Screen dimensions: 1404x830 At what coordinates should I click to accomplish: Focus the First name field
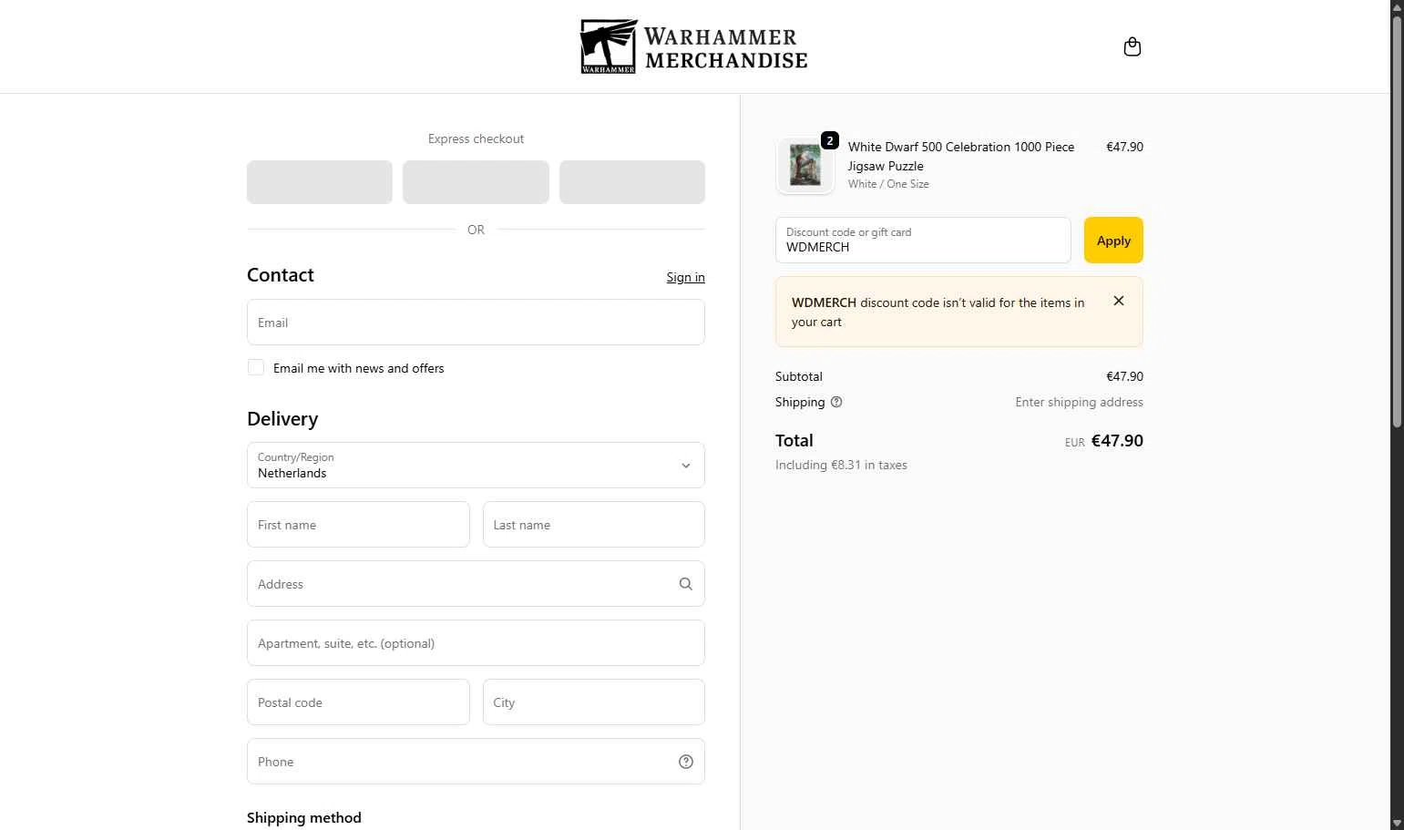(x=358, y=525)
